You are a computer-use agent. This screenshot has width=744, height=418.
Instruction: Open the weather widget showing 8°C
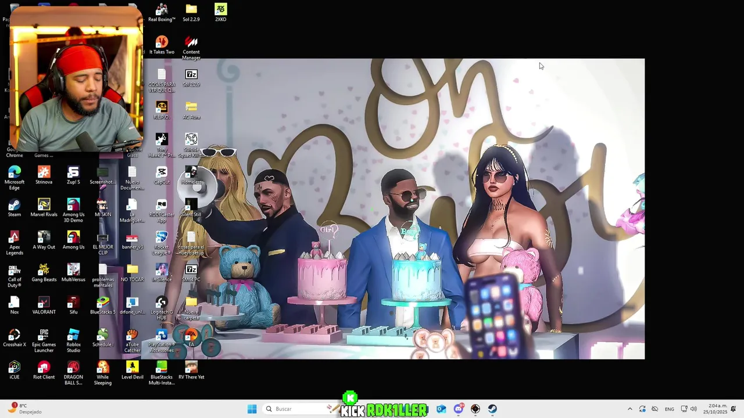(23, 409)
